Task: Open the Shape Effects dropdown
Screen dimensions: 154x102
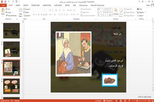Action: pyautogui.click(x=129, y=16)
